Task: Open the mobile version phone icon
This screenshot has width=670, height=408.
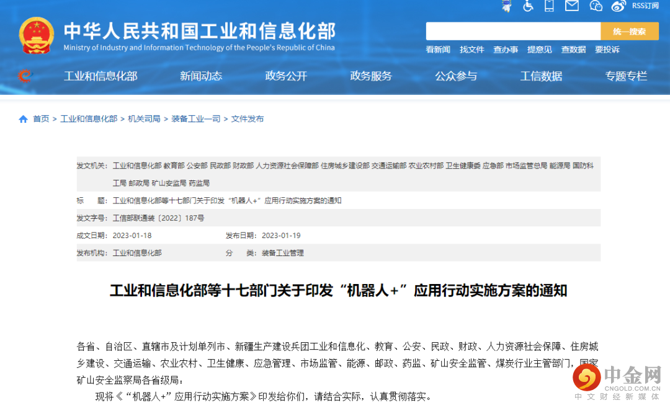Action: click(550, 6)
